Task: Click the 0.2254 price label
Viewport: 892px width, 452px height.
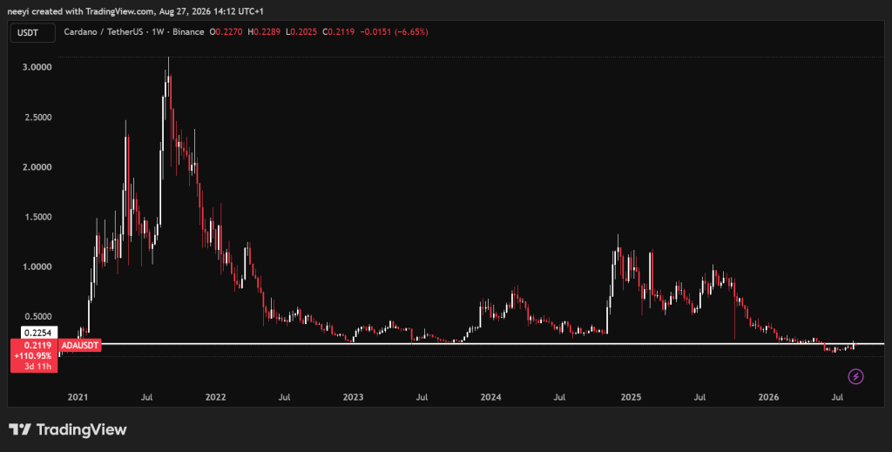Action: 39,334
